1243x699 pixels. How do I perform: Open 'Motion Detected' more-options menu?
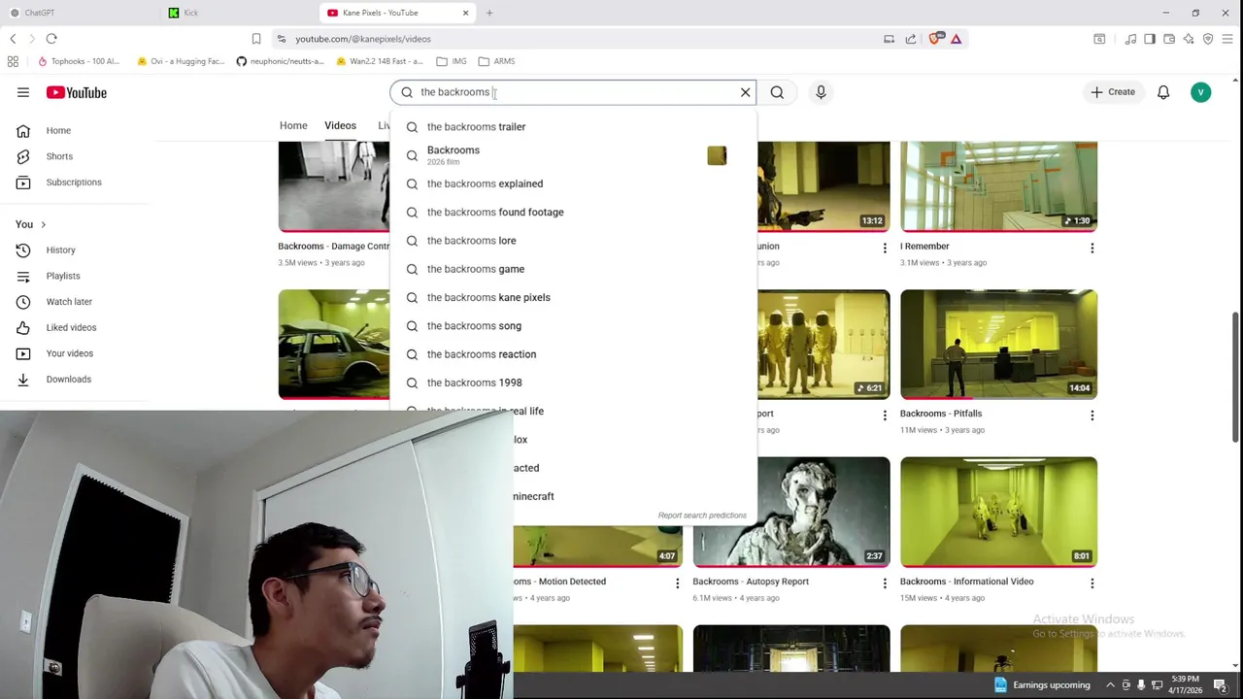click(677, 583)
